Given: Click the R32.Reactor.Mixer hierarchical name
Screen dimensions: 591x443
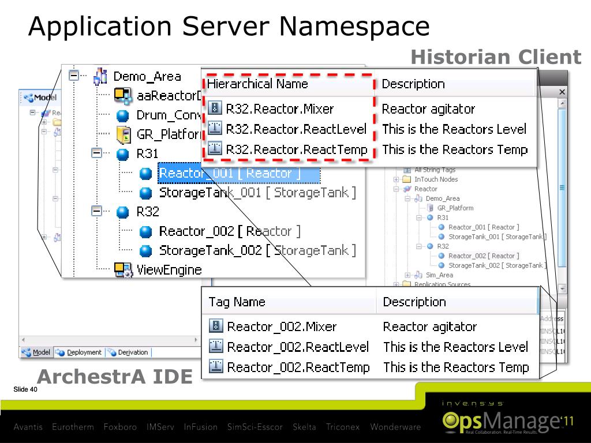Looking at the screenshot, I should [x=280, y=109].
